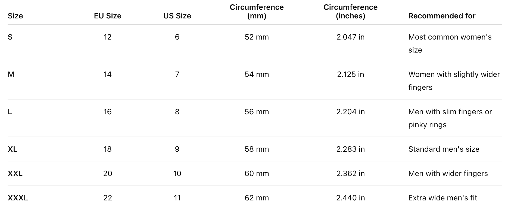505x208 pixels.
Task: Click the Most common women's size text
Action: point(450,43)
